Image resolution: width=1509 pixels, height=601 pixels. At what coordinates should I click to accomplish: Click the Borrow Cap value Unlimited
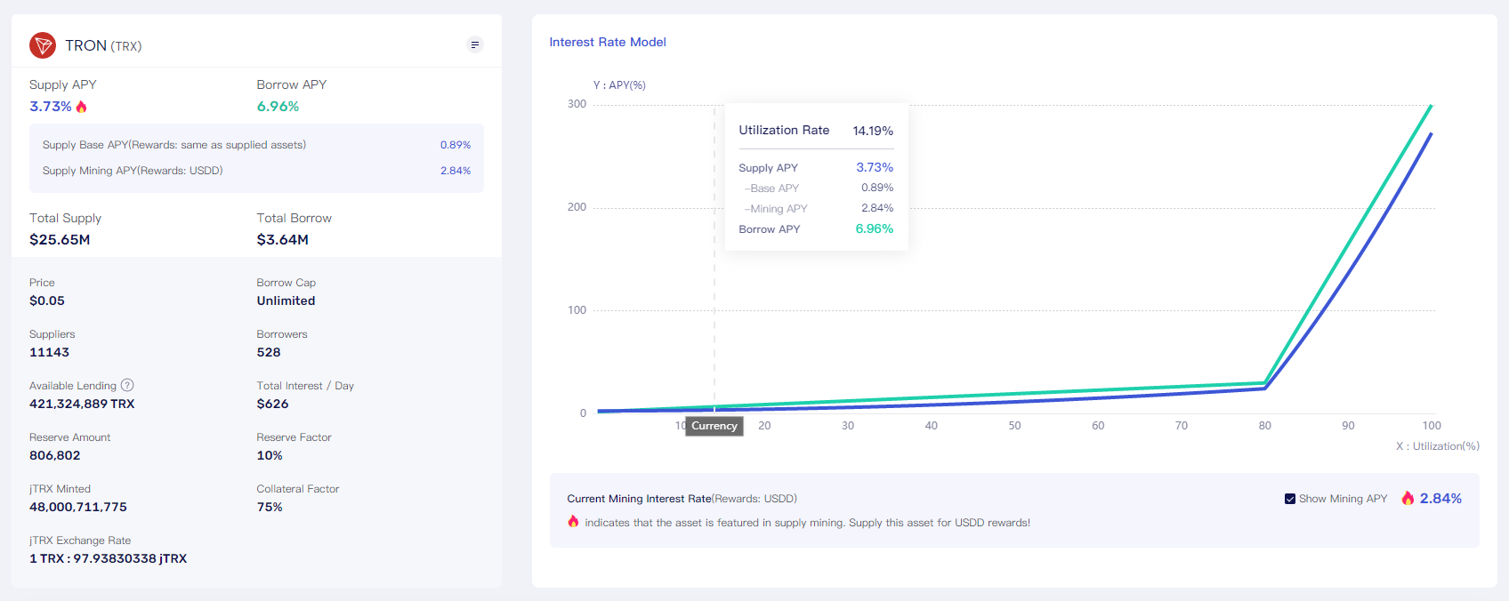pos(286,300)
